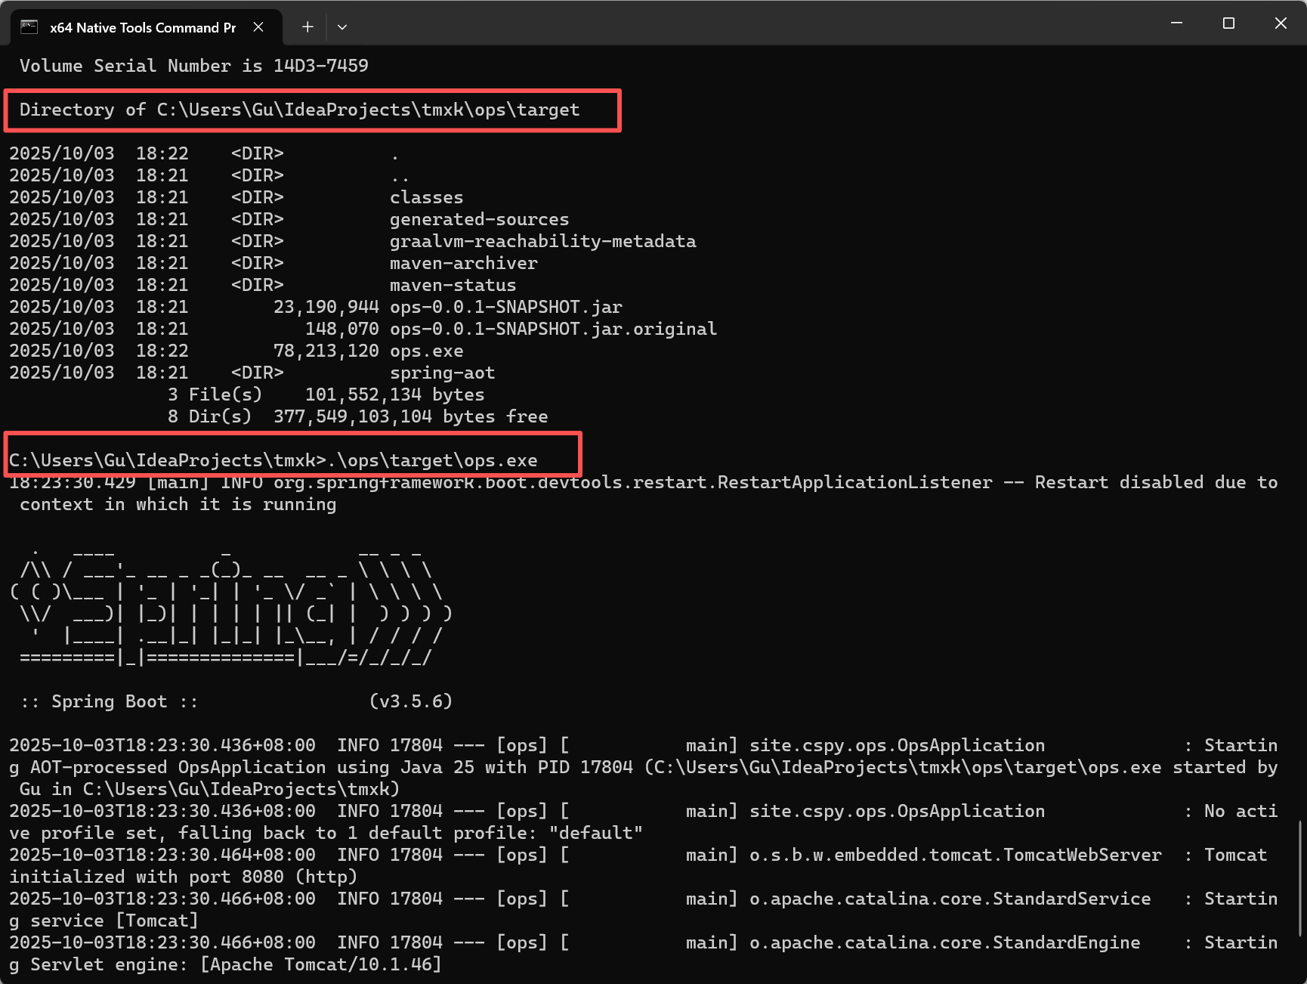1307x984 pixels.
Task: Click the ops-0.0.1-SNAPSHOT.jar.original entry
Action: (553, 328)
